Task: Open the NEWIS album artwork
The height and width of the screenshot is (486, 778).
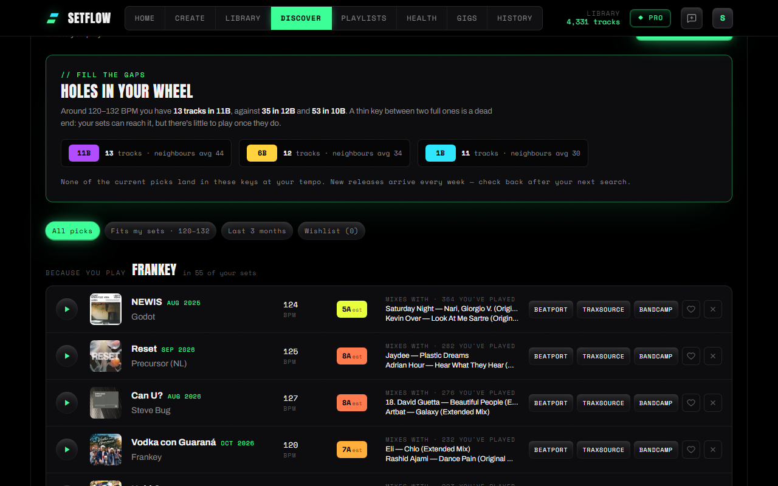Action: pyautogui.click(x=106, y=309)
